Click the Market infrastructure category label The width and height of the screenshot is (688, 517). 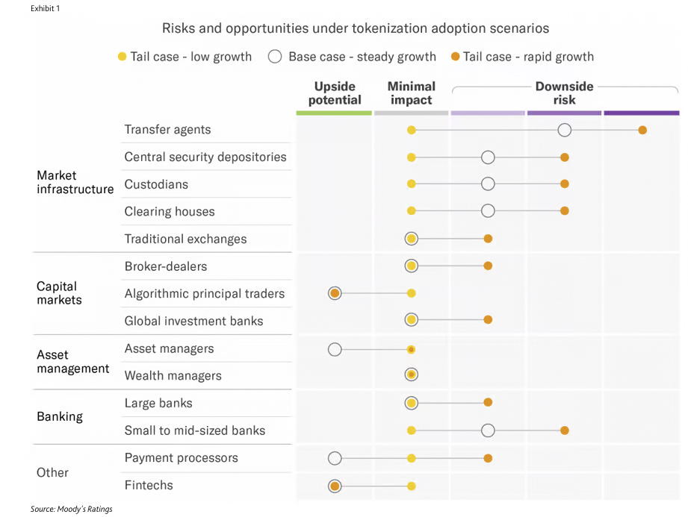[75, 182]
